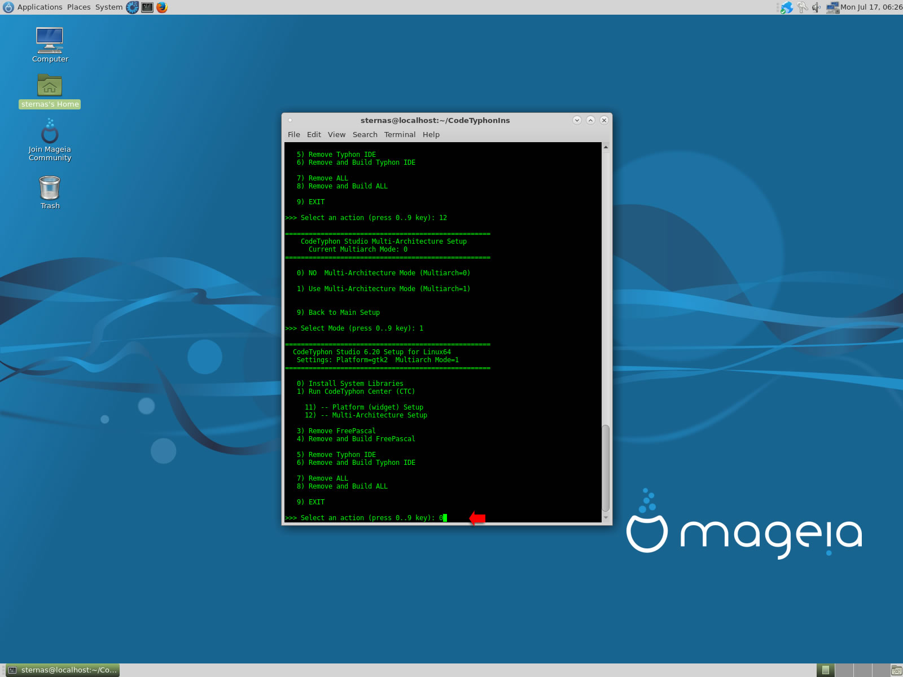Open the terminal Edit menu
This screenshot has height=677, width=903.
[314, 134]
